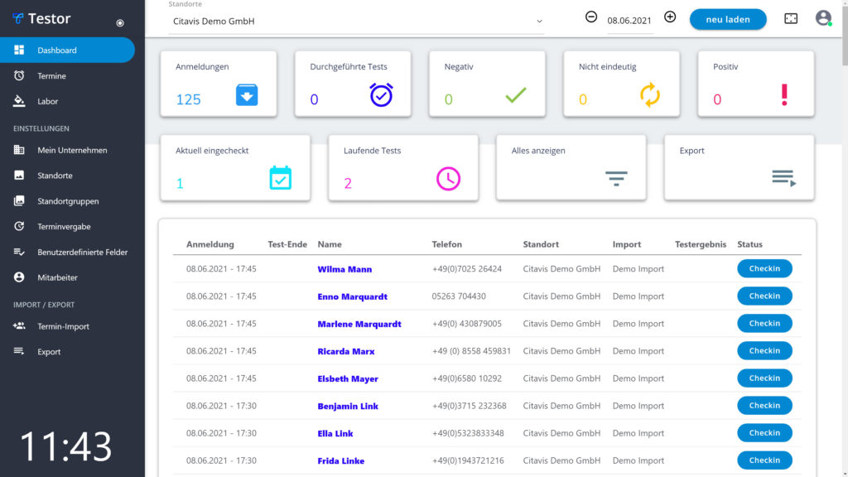Click the Durchgeführte Tests alarm clock icon

point(381,94)
